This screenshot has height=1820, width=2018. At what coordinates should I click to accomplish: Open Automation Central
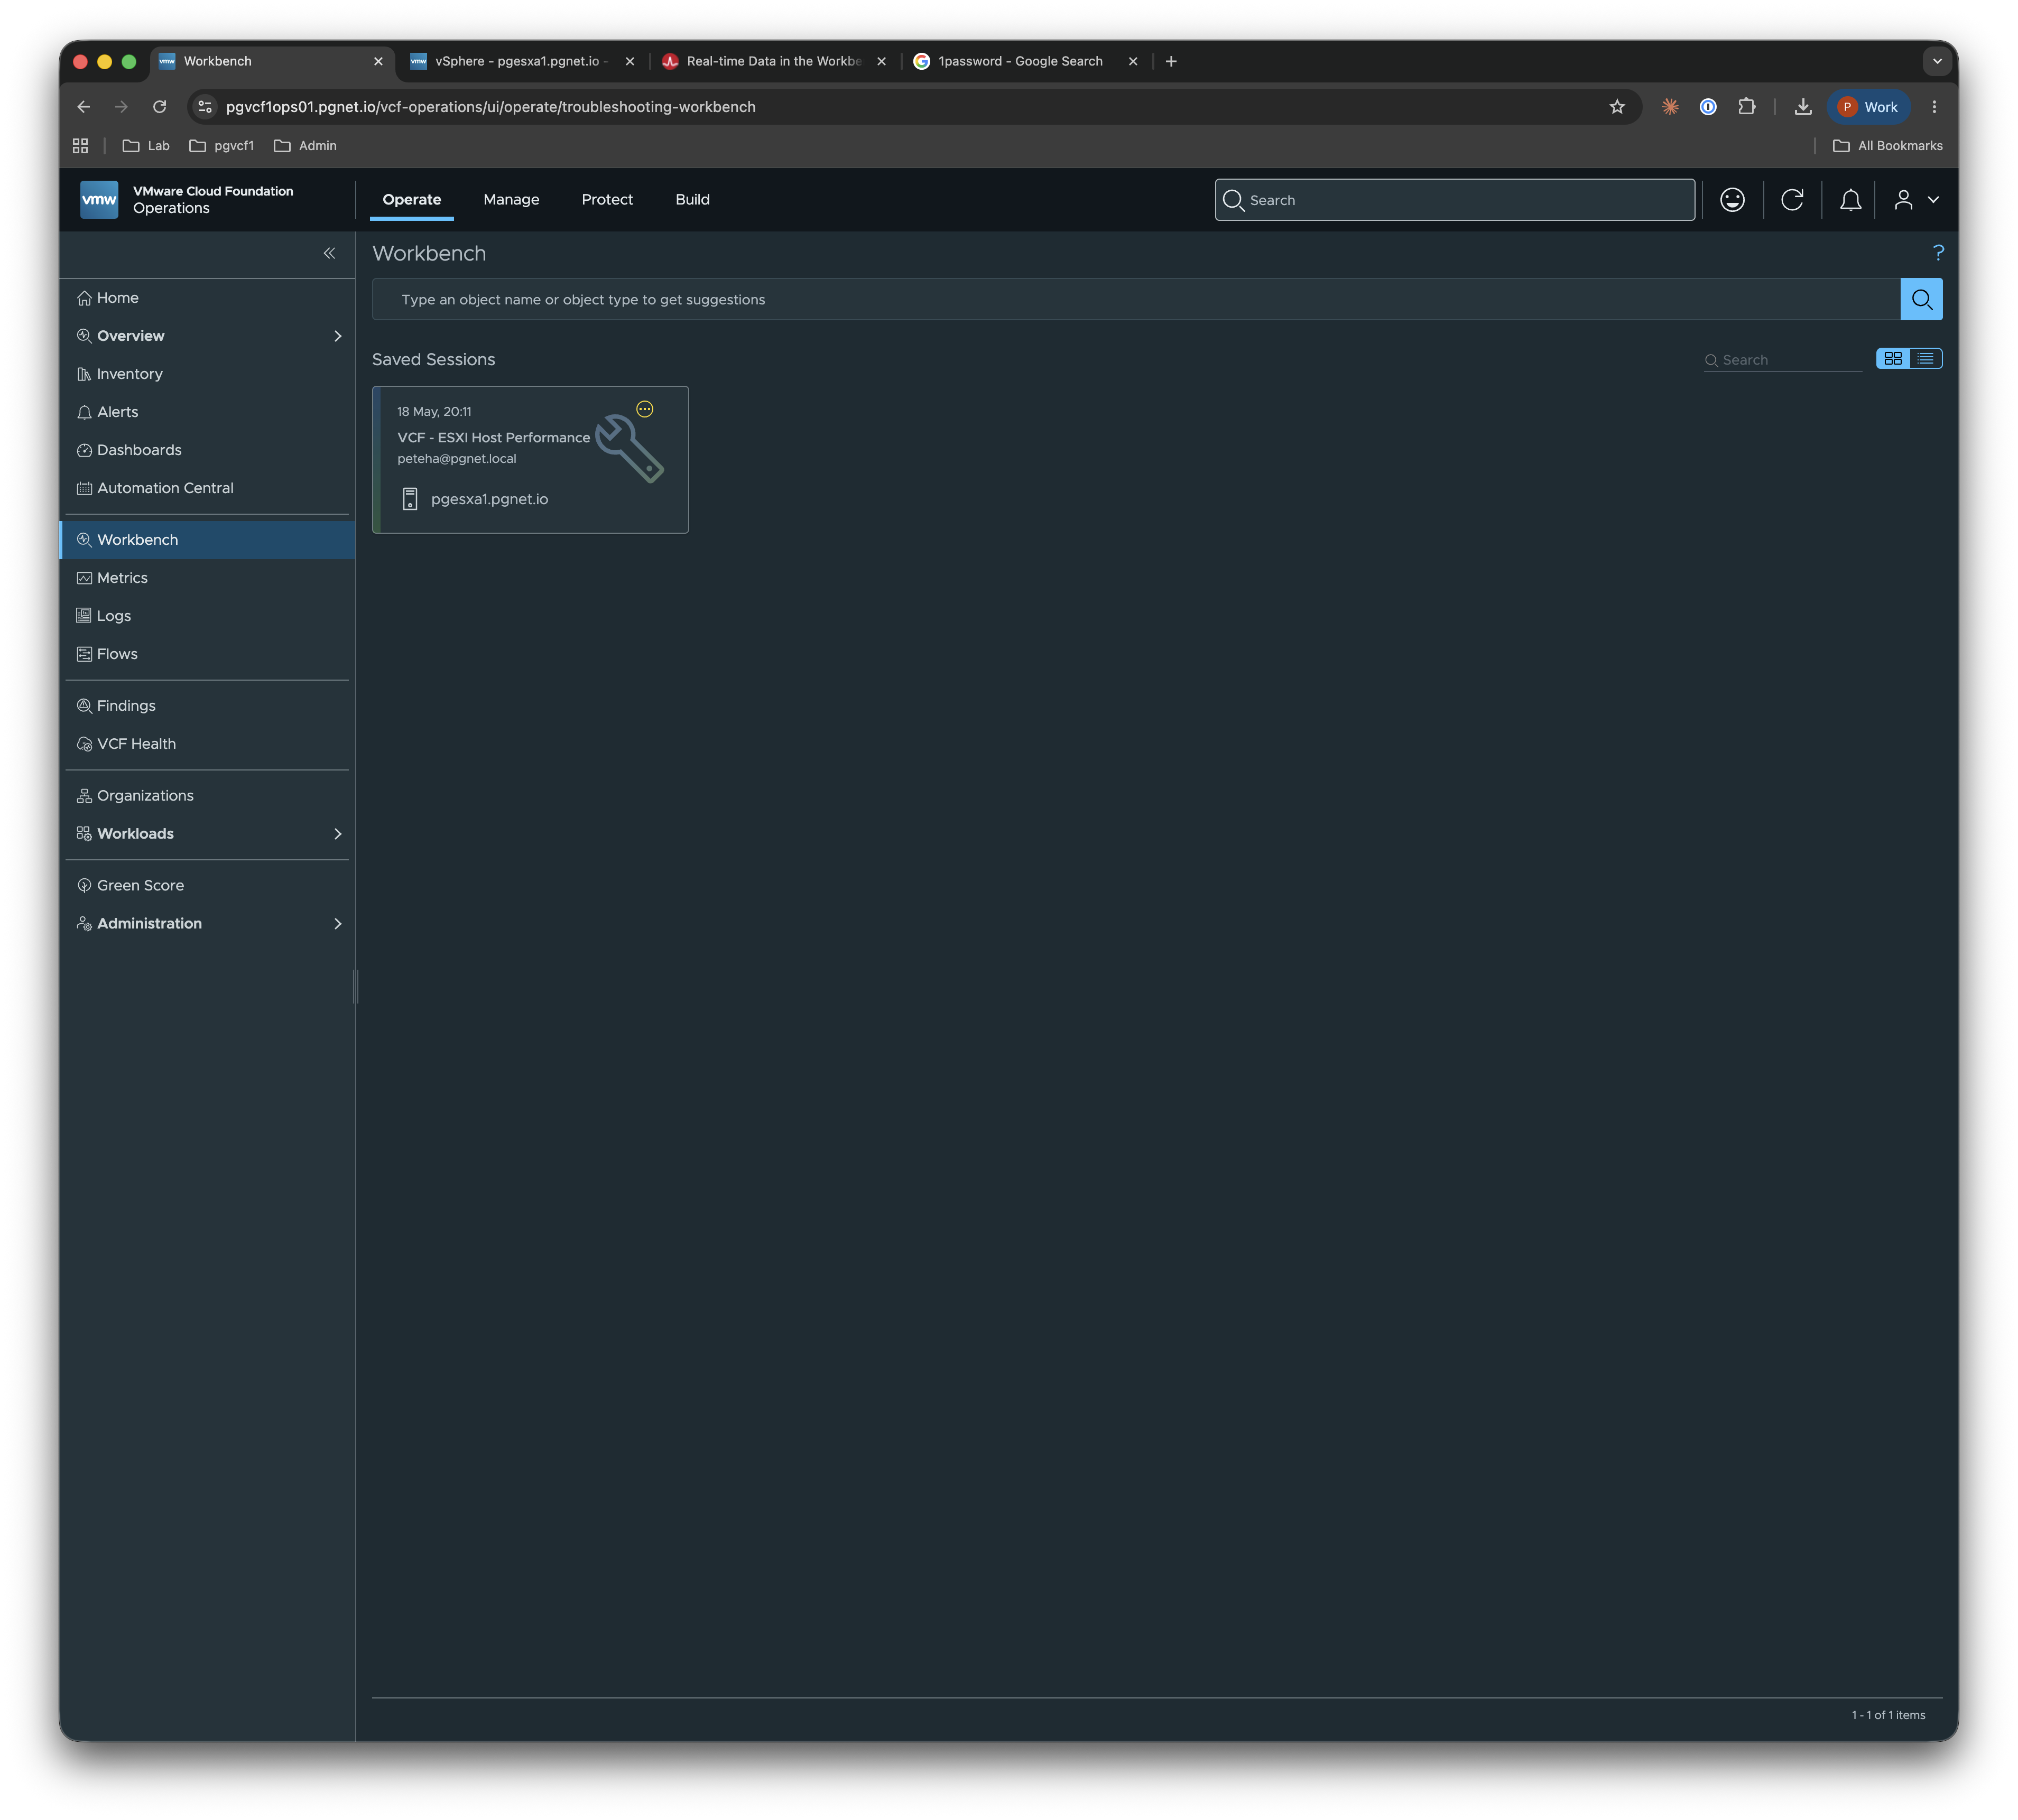click(x=165, y=488)
